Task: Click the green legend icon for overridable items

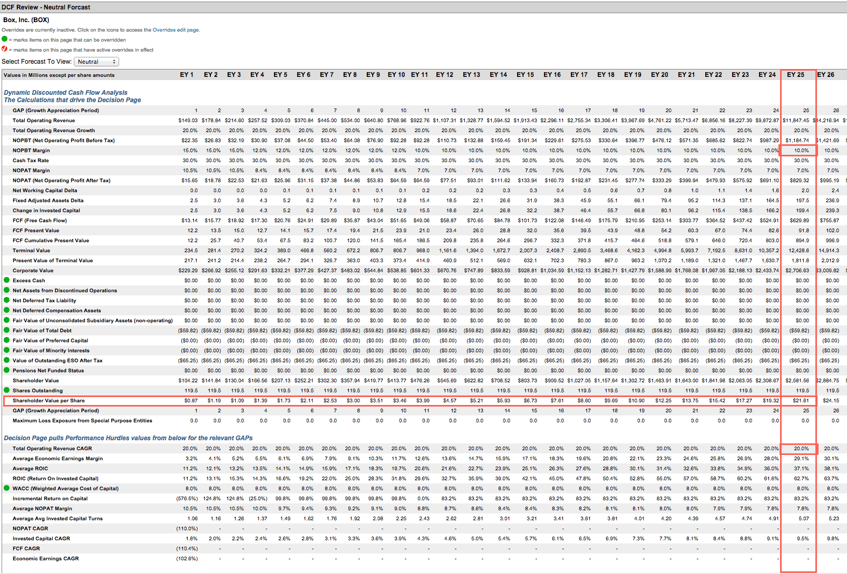Action: coord(5,39)
